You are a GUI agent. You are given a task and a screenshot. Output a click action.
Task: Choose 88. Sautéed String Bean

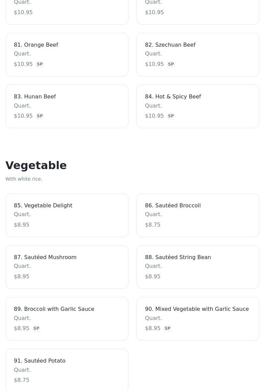pyautogui.click(x=178, y=257)
